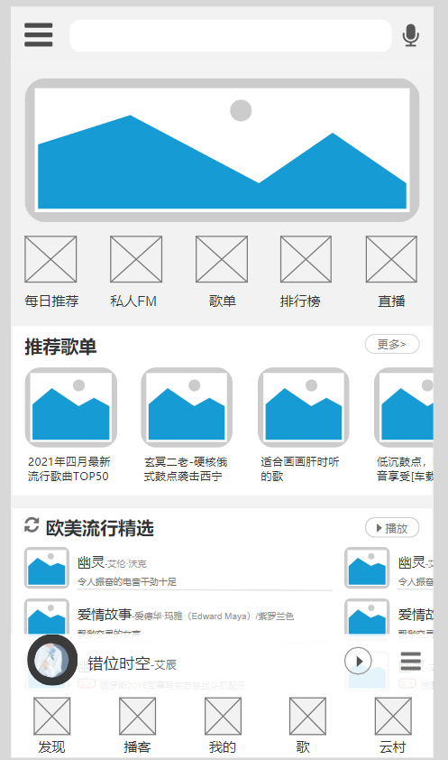Image resolution: width=448 pixels, height=760 pixels.
Task: Select the song 爱情故事 by Edward Maya
Action: coord(186,615)
